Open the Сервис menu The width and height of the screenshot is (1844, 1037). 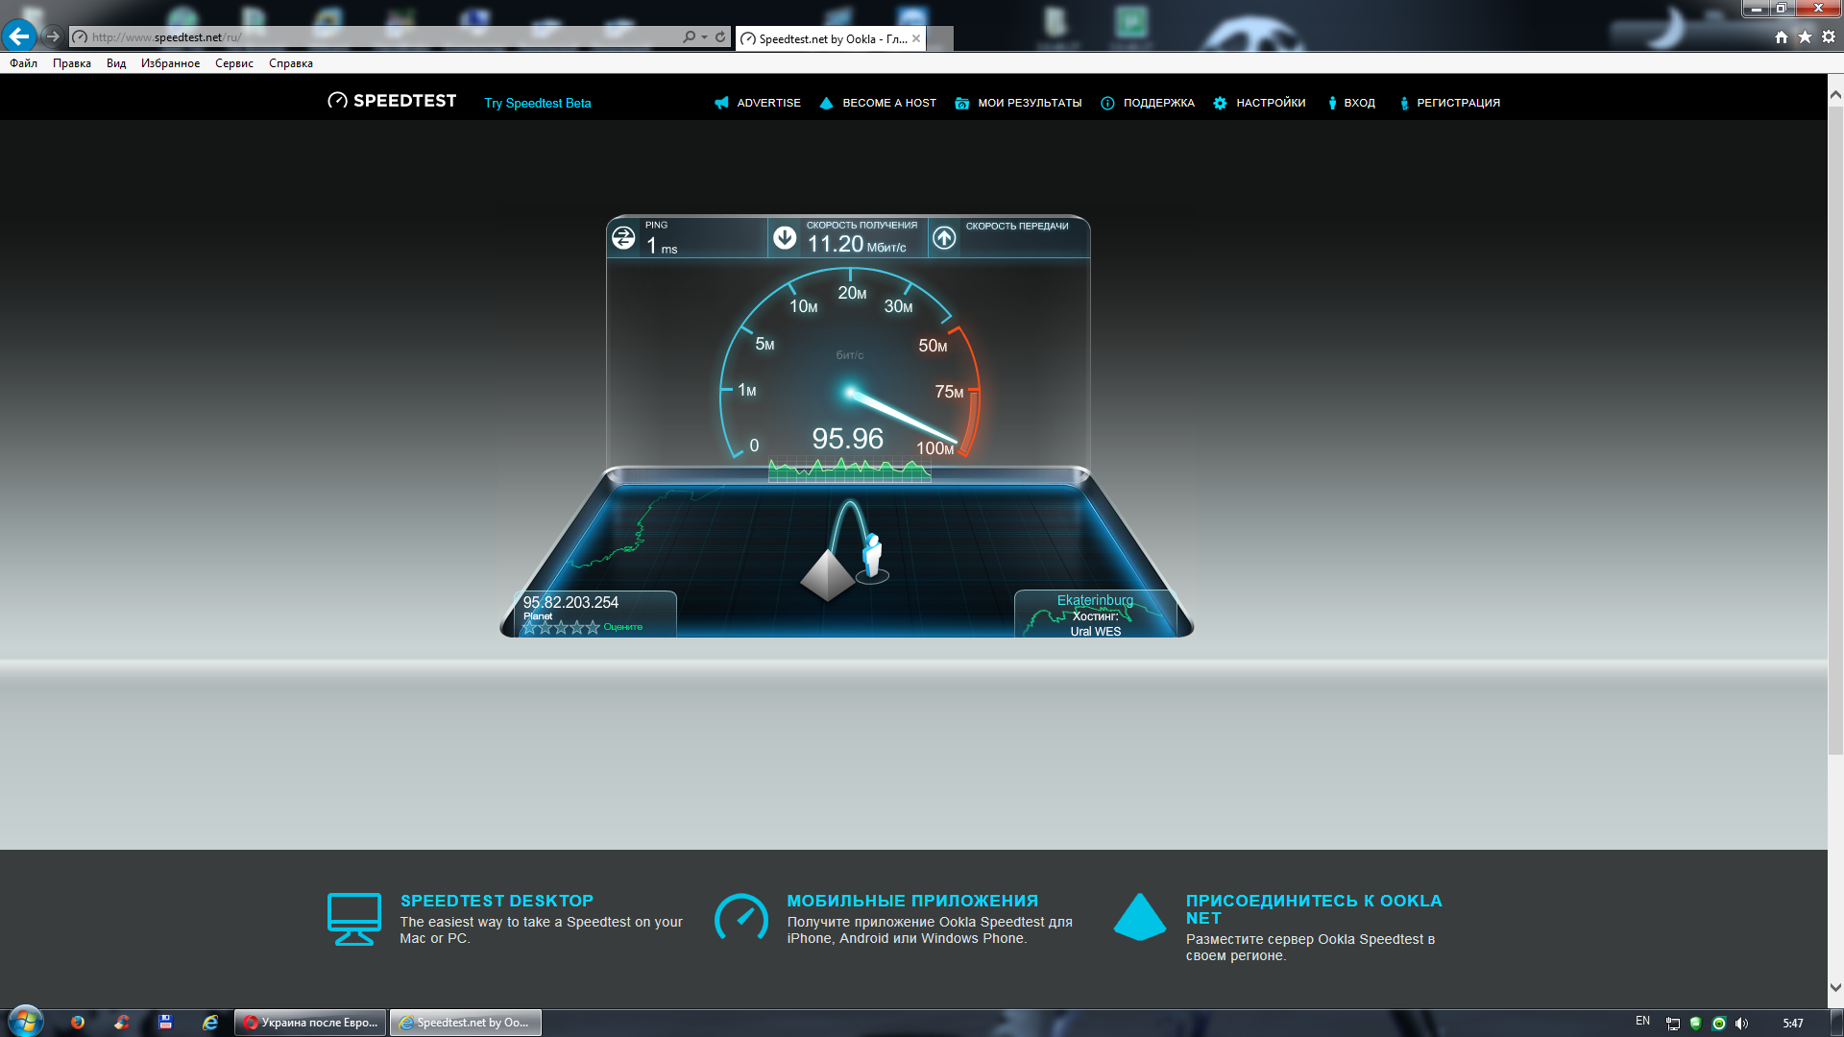point(233,63)
